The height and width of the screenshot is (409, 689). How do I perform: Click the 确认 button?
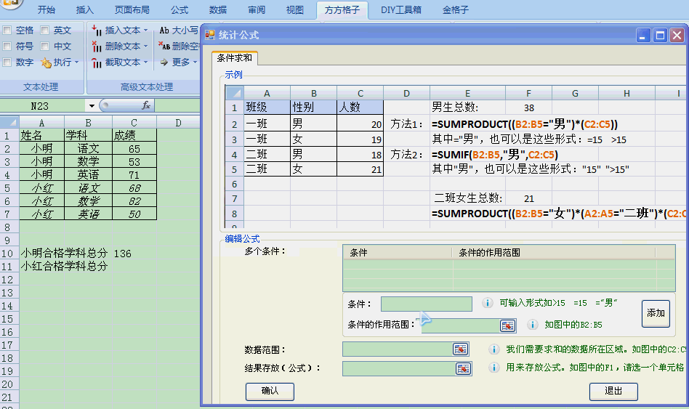270,391
